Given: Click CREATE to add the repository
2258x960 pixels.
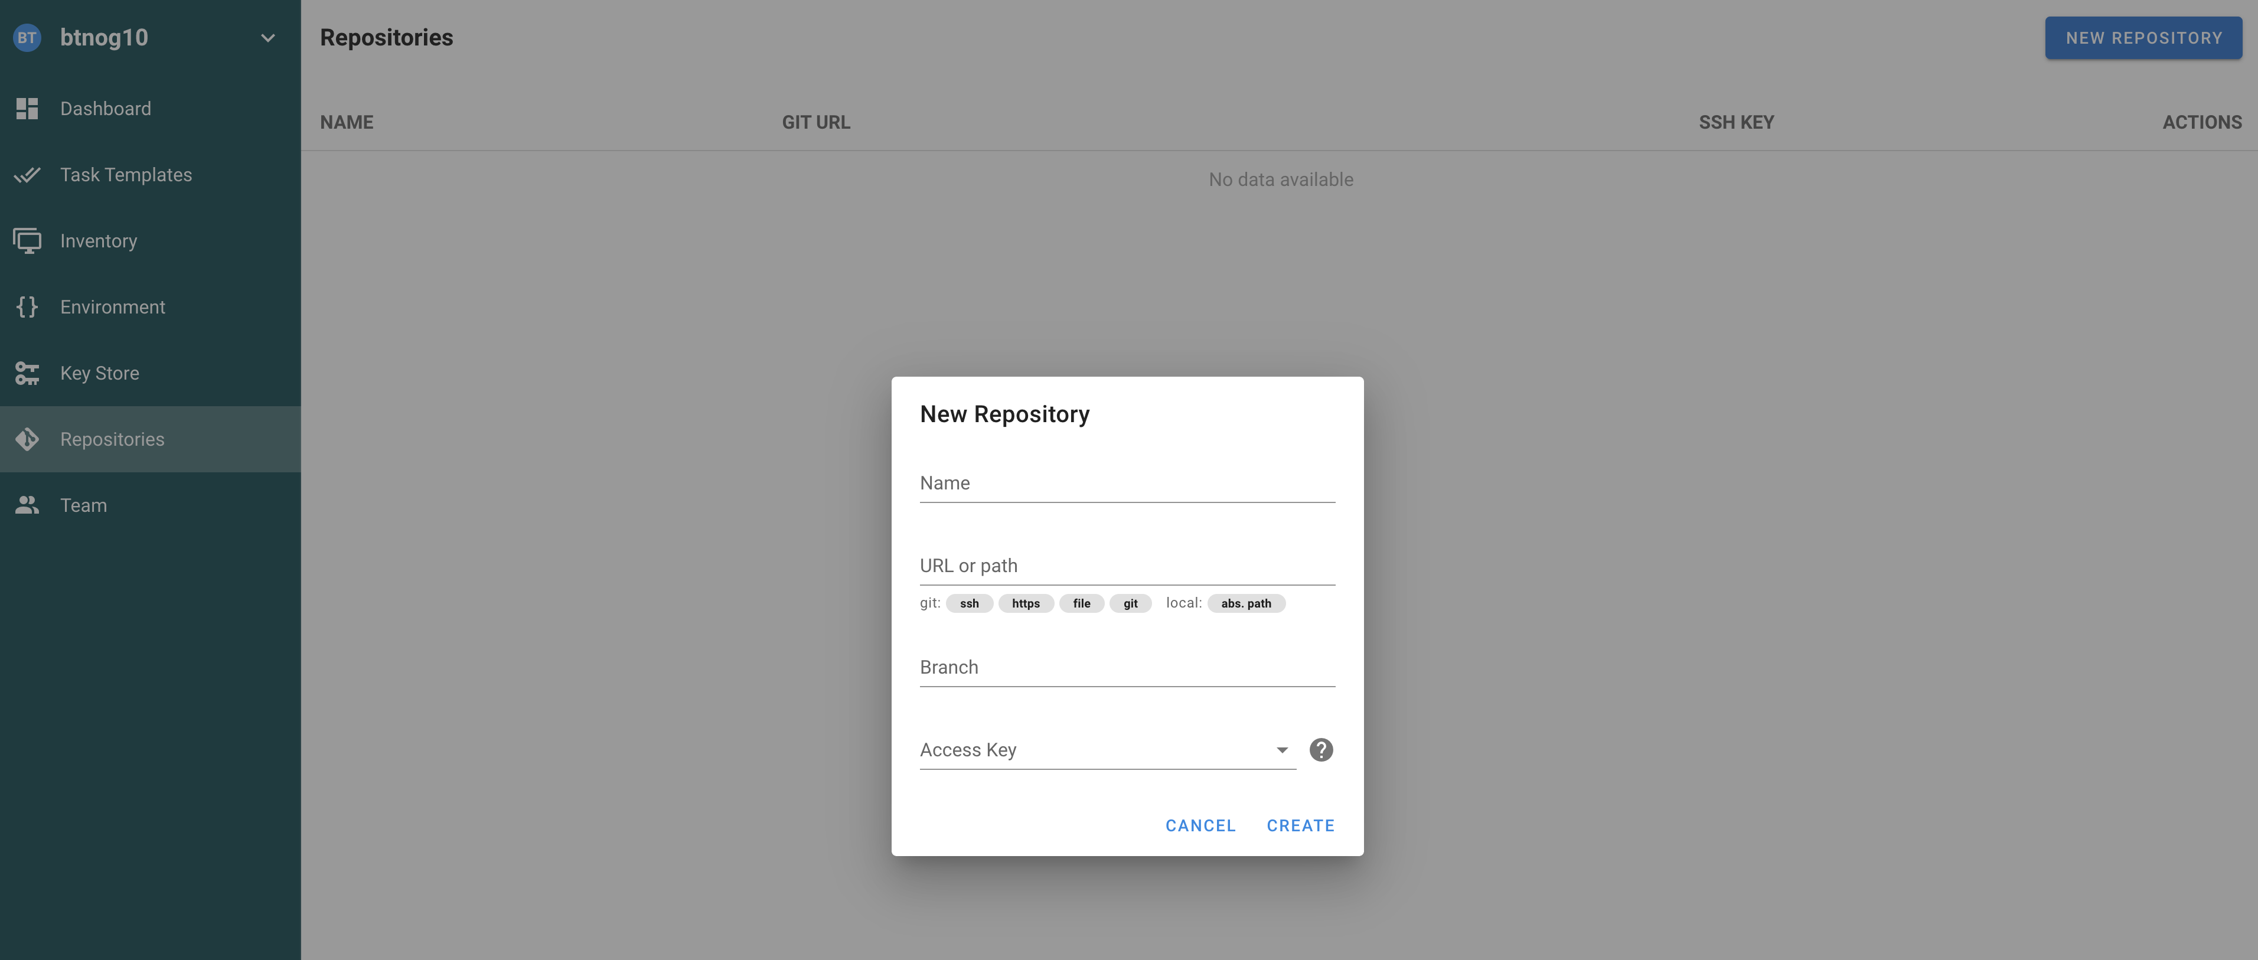Looking at the screenshot, I should [x=1300, y=826].
